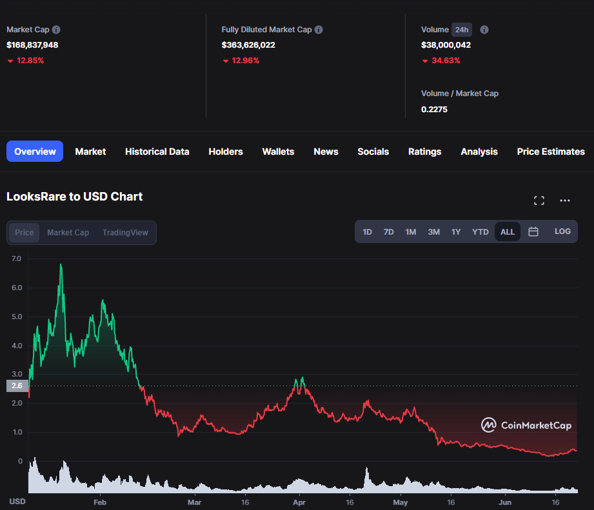Go to the Price Estimates tab

tap(551, 152)
